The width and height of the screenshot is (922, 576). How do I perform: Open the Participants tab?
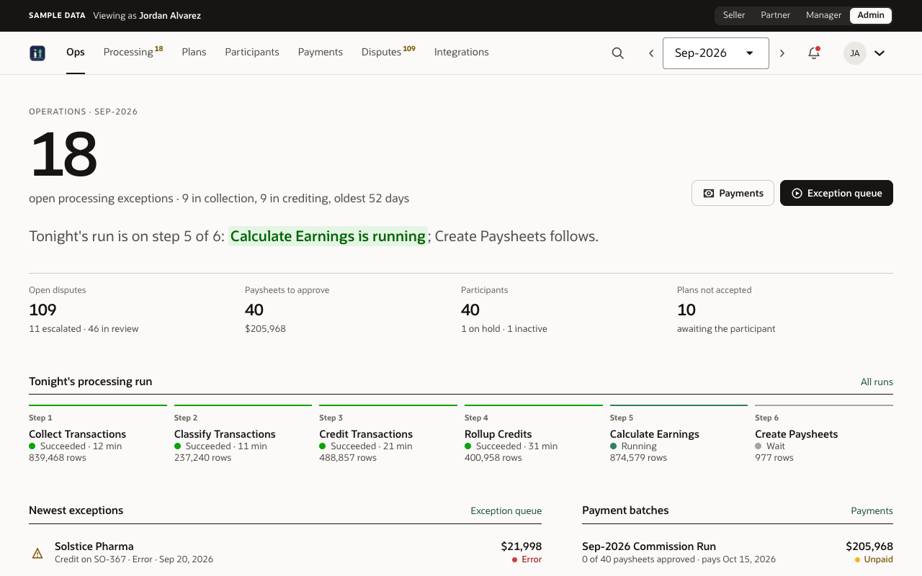tap(252, 52)
